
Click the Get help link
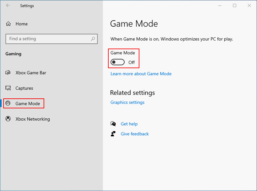coord(129,124)
